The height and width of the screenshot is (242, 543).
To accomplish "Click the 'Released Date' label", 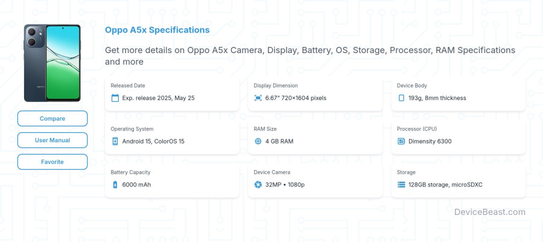I will 128,86.
